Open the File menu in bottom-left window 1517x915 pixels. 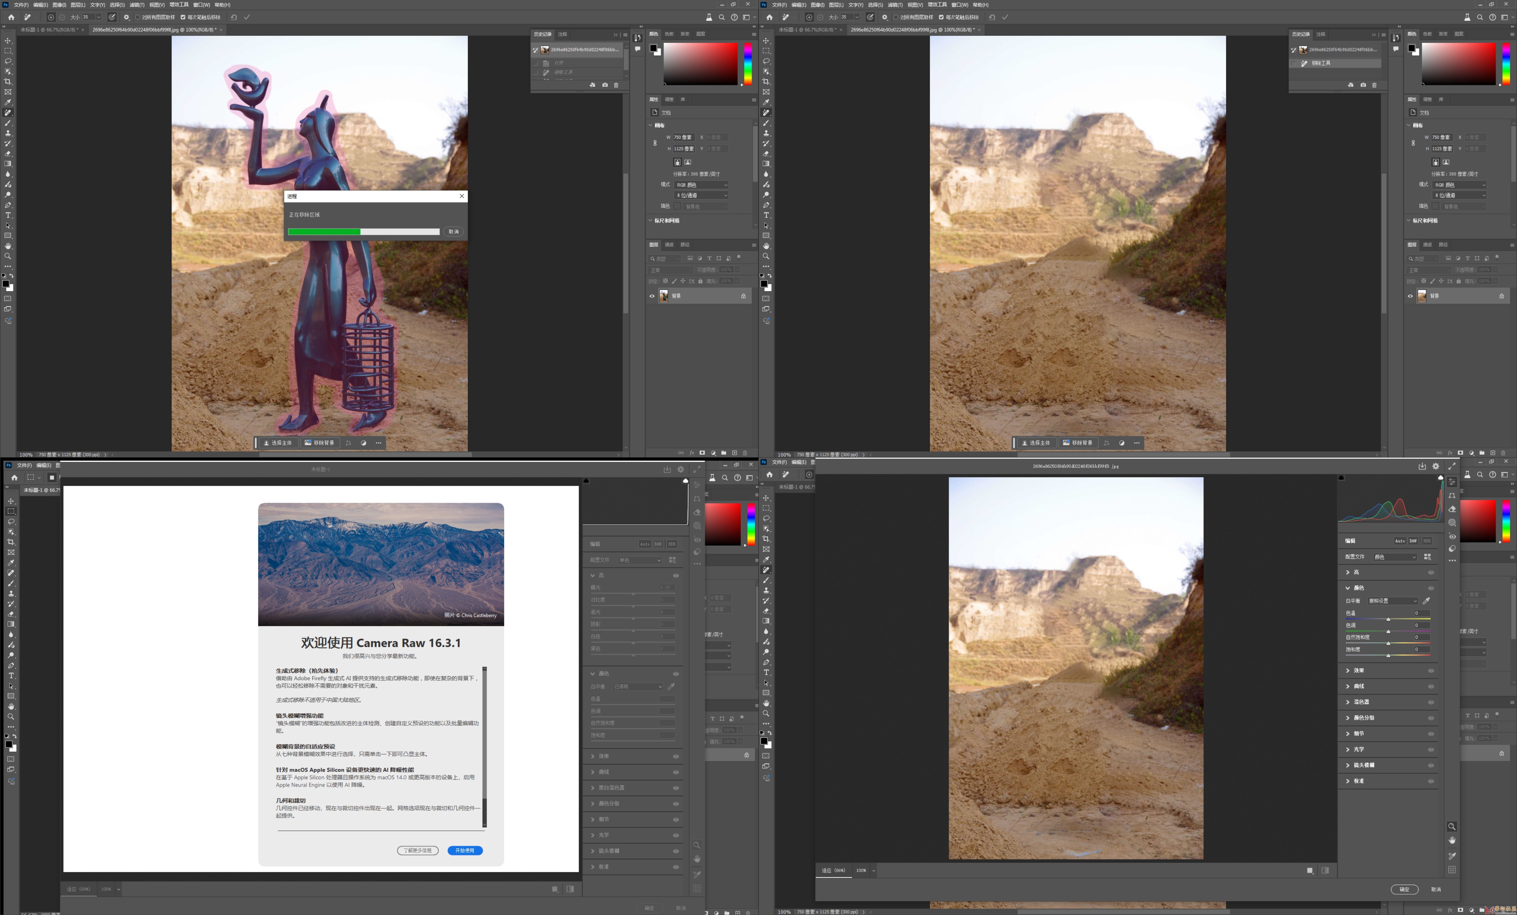coord(24,465)
